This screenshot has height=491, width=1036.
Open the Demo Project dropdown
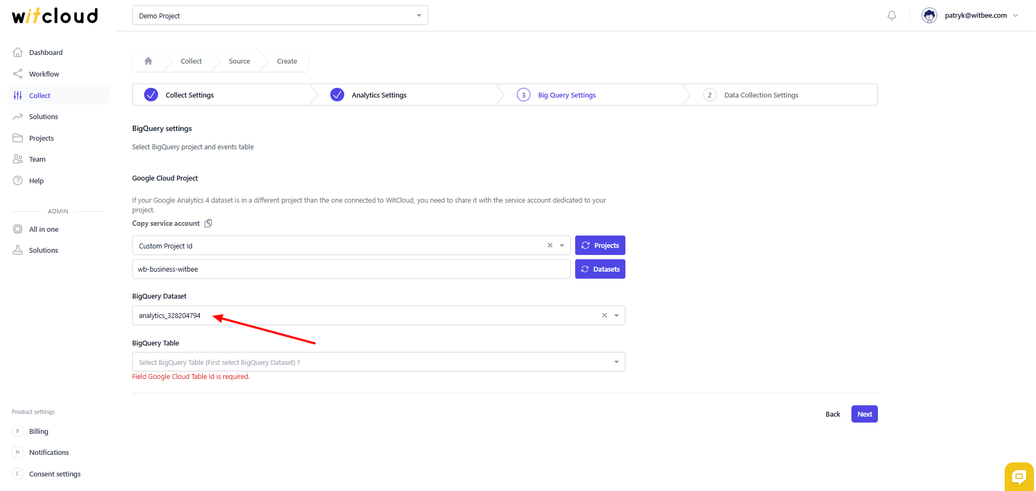pos(280,16)
